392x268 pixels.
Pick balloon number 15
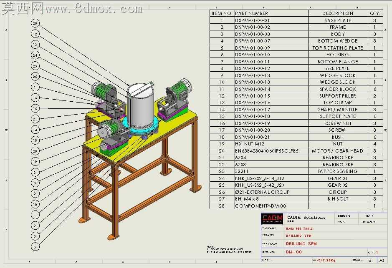coord(35,108)
